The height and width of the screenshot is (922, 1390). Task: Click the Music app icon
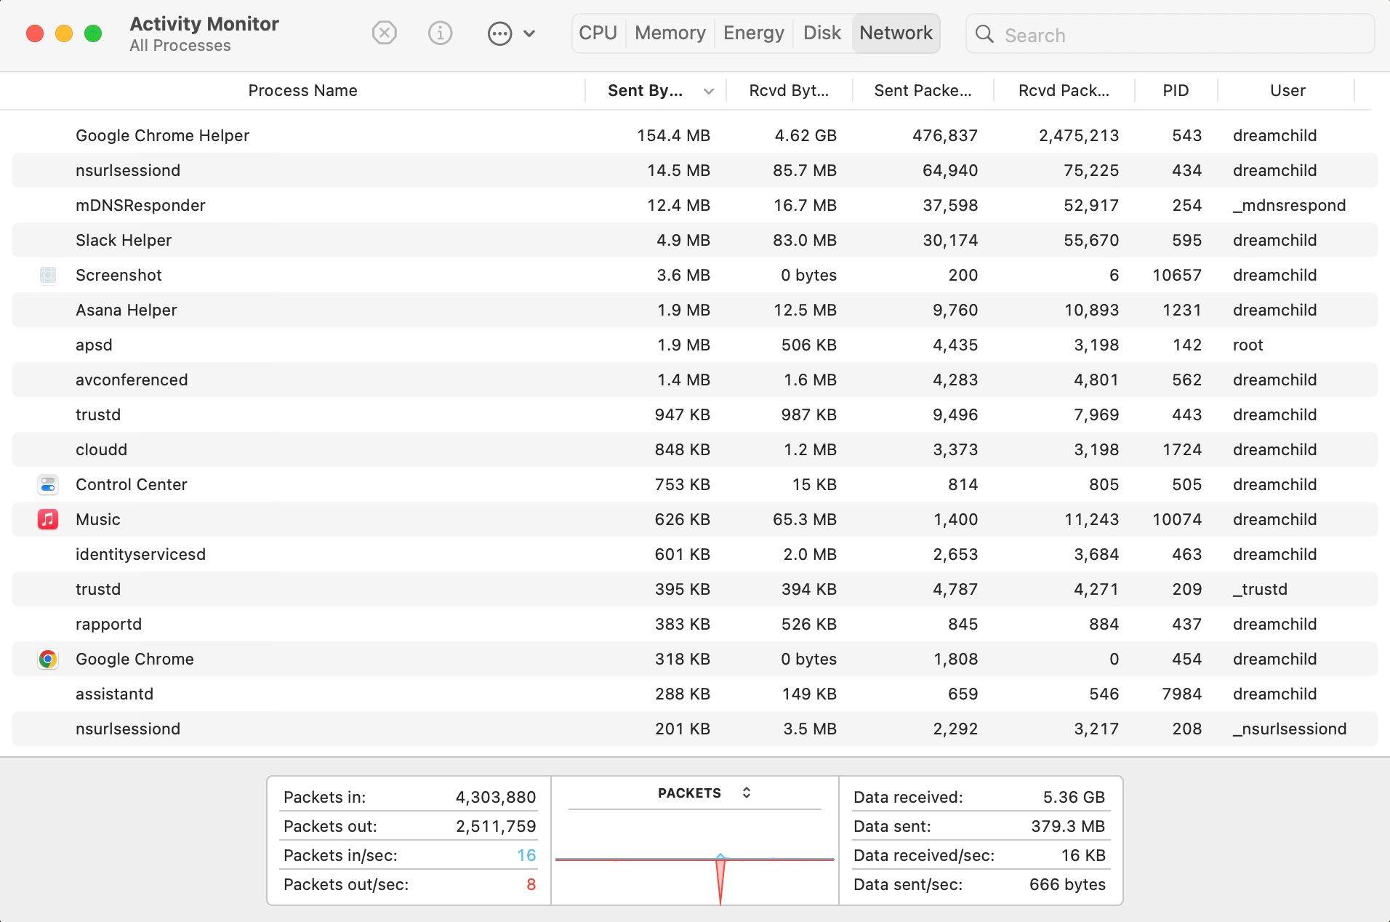click(x=48, y=519)
